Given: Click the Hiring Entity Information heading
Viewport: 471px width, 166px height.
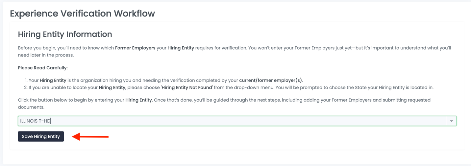Looking at the screenshot, I should tap(65, 34).
